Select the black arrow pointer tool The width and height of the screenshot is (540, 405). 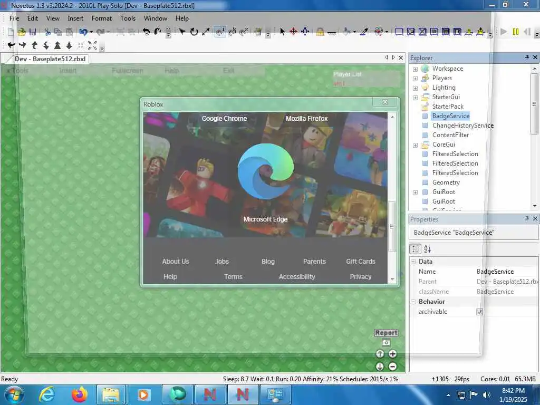[x=283, y=32]
